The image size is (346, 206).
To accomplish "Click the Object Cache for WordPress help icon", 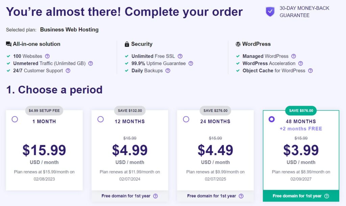I will click(311, 71).
